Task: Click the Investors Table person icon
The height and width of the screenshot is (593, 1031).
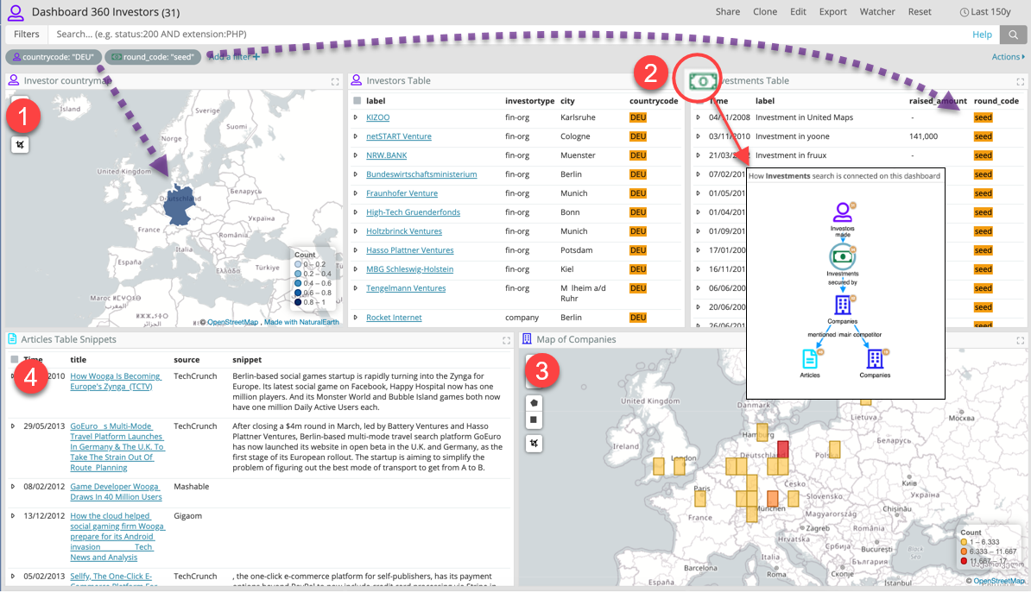Action: (x=357, y=80)
